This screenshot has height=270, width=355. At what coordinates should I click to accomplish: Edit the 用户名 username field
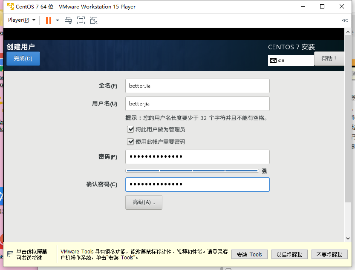[197, 104]
